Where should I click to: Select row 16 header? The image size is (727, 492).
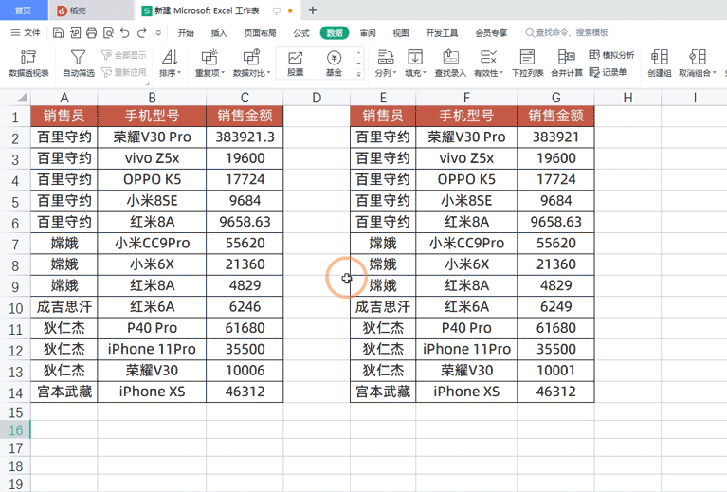click(x=15, y=430)
